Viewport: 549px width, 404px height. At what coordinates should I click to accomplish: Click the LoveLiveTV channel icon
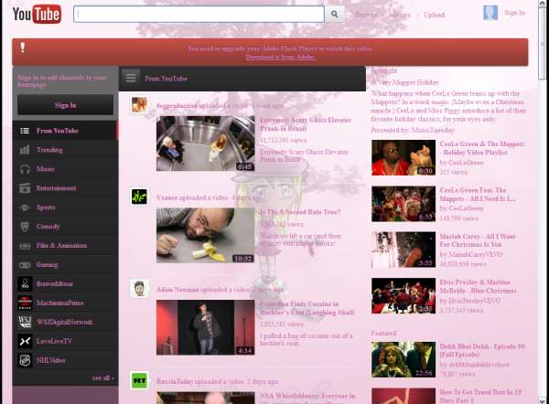[x=25, y=341]
